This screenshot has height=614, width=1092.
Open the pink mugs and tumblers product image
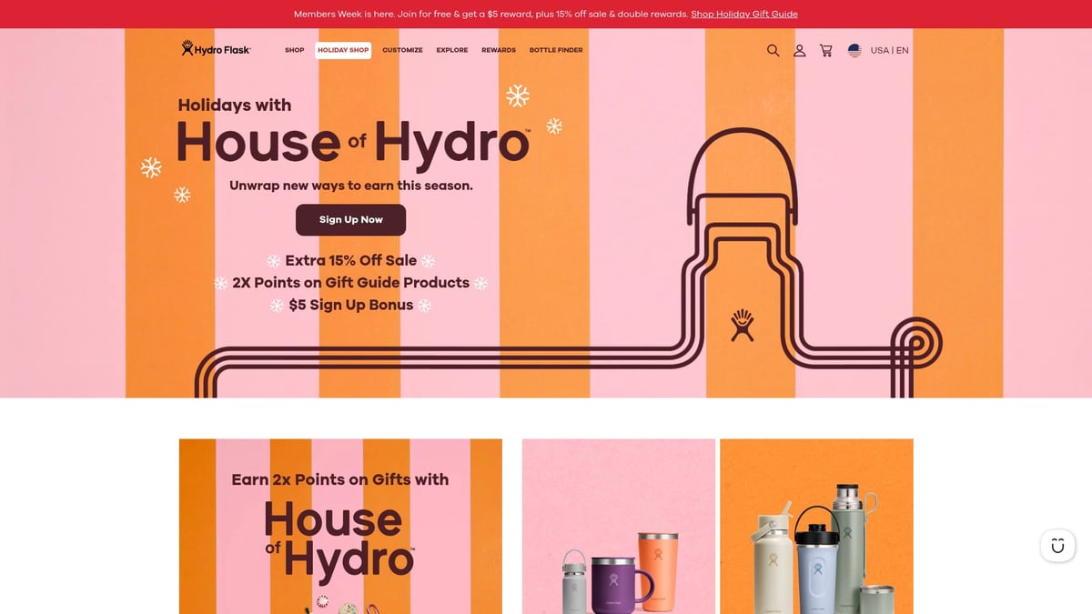(x=618, y=526)
